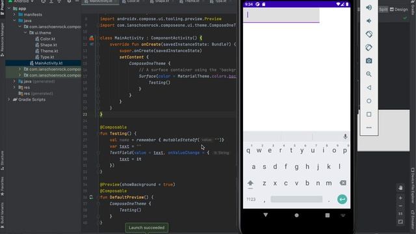
Task: Tap the keyboard shift key
Action: coord(250,183)
